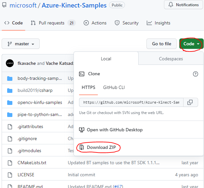
Task: Click the pull requests count badge 21
Action: tap(72, 23)
